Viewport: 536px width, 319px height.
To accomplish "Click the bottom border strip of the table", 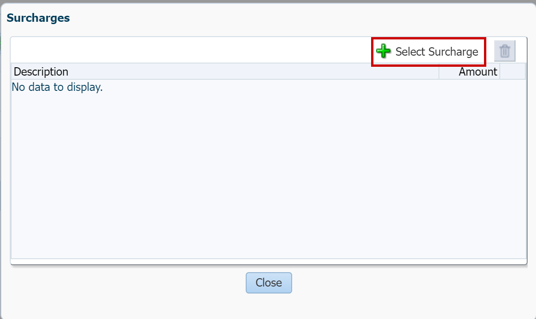I will [x=268, y=262].
